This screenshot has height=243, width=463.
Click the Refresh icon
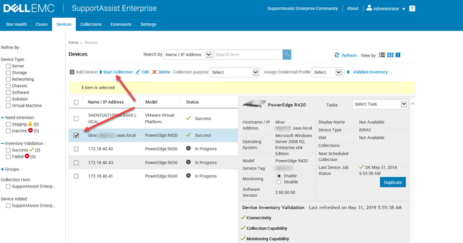[337, 55]
